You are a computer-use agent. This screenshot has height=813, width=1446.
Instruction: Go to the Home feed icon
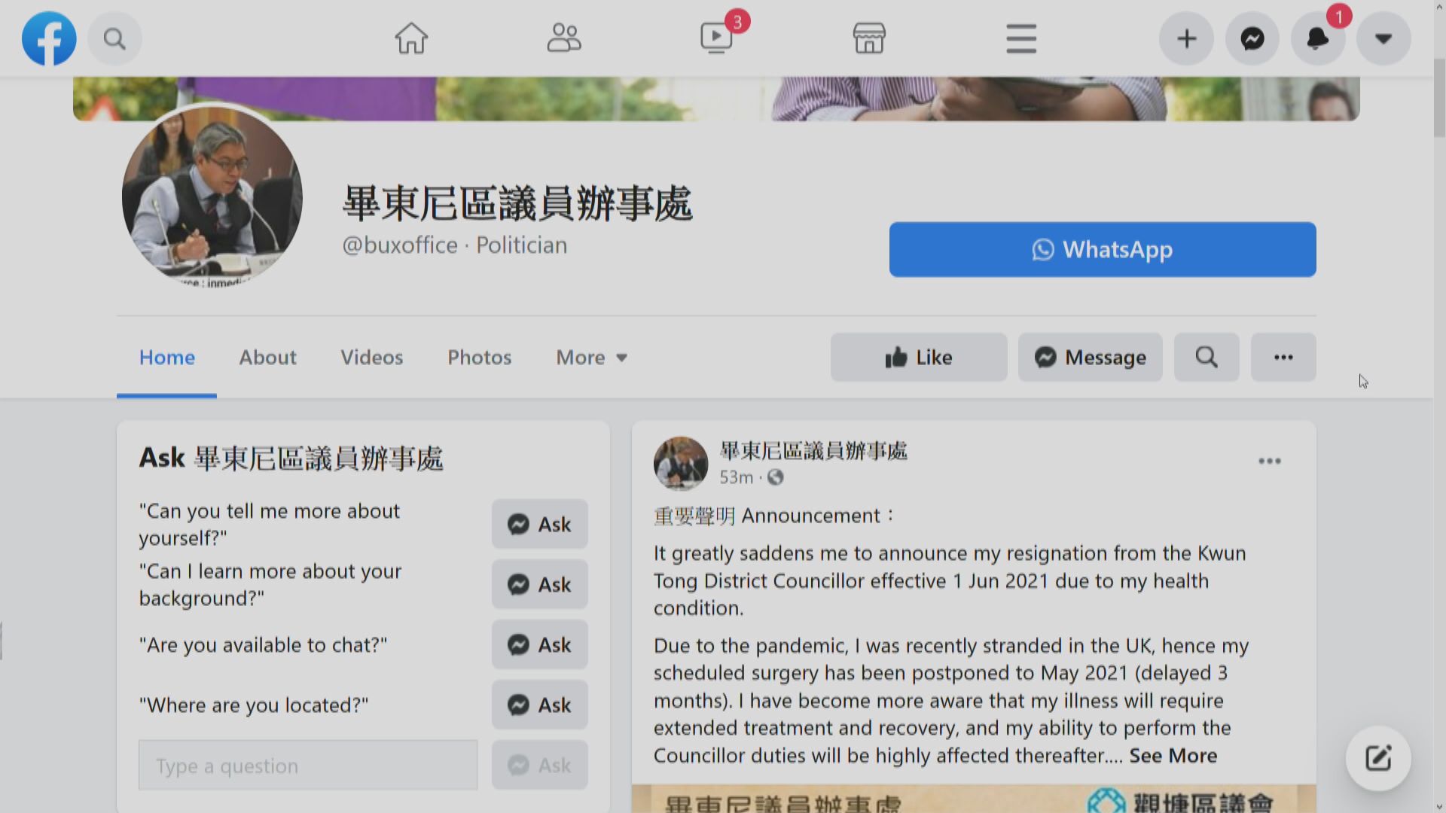pyautogui.click(x=411, y=38)
